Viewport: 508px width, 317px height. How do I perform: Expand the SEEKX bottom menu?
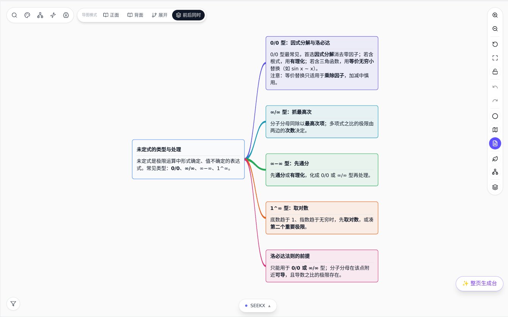coord(258,306)
